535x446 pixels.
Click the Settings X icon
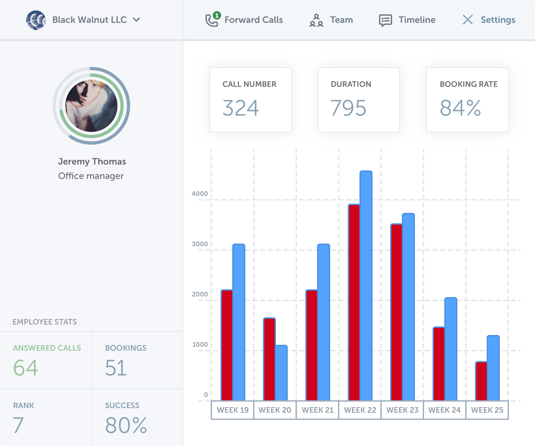tap(467, 20)
